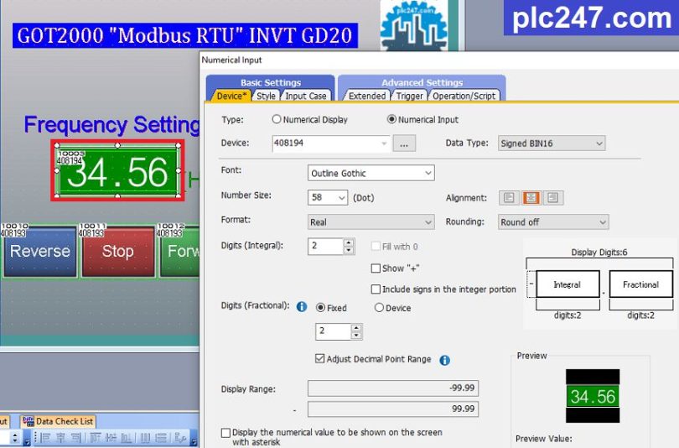
Task: Click plc247.com gear logo
Action: pos(413,25)
